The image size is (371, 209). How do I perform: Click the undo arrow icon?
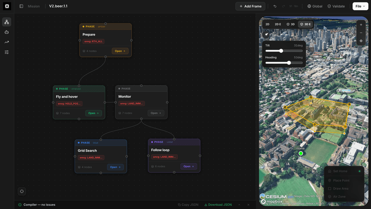point(275,6)
